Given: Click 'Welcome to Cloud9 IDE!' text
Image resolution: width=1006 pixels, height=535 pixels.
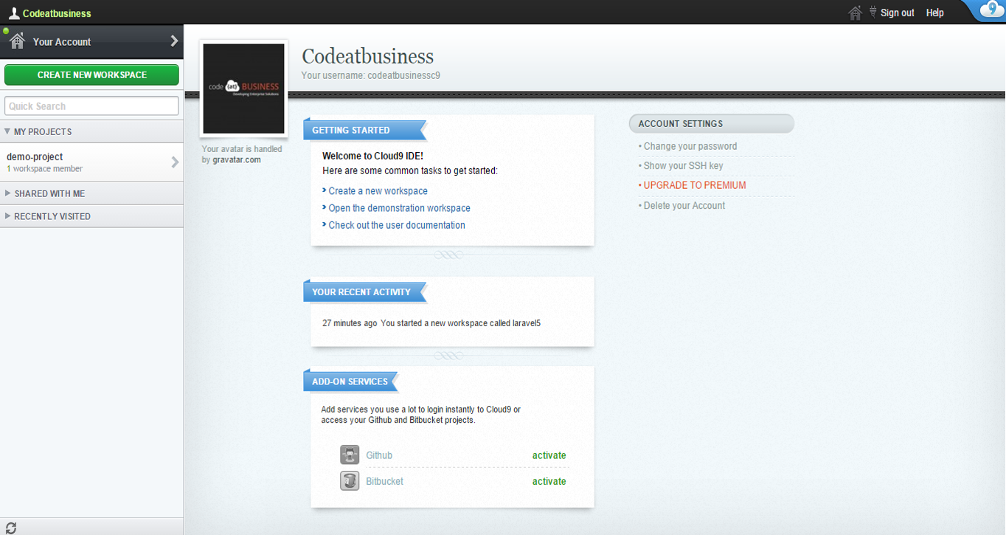Looking at the screenshot, I should coord(372,156).
